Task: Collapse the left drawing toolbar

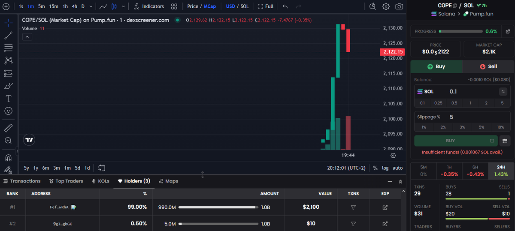Action: [17, 151]
